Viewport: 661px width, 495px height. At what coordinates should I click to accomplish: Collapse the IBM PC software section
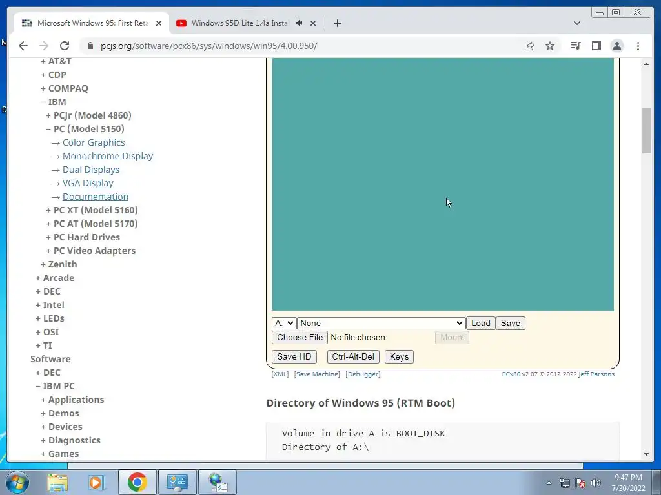coord(56,387)
